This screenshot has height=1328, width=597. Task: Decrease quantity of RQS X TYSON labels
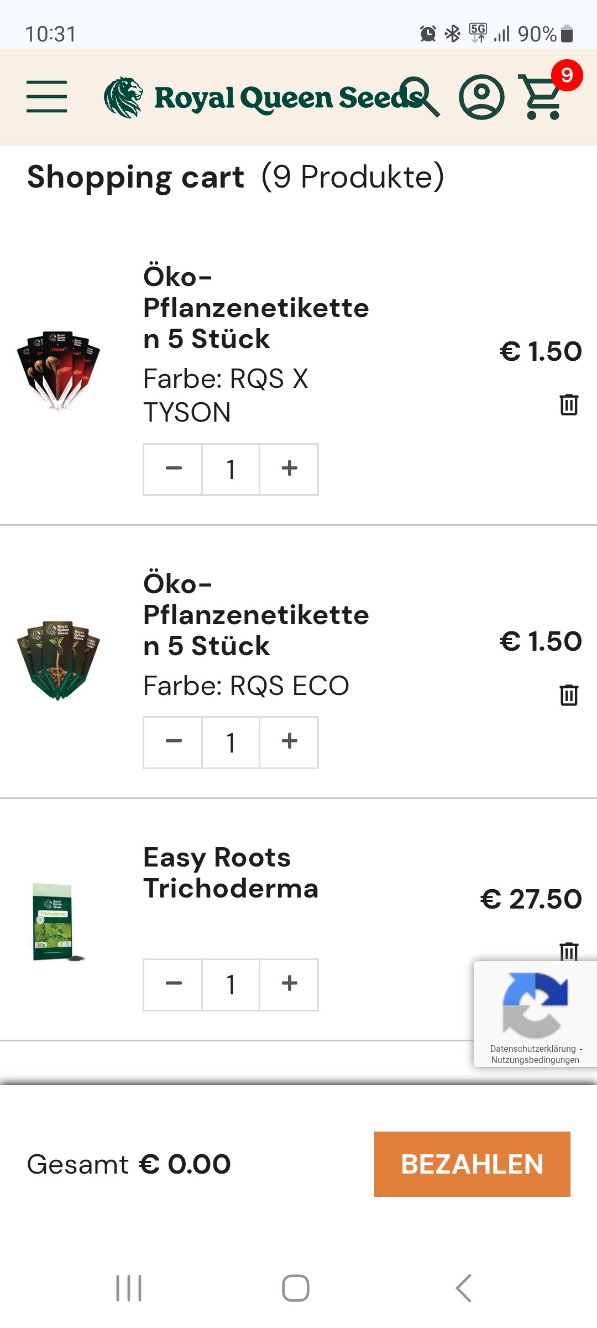(x=174, y=469)
